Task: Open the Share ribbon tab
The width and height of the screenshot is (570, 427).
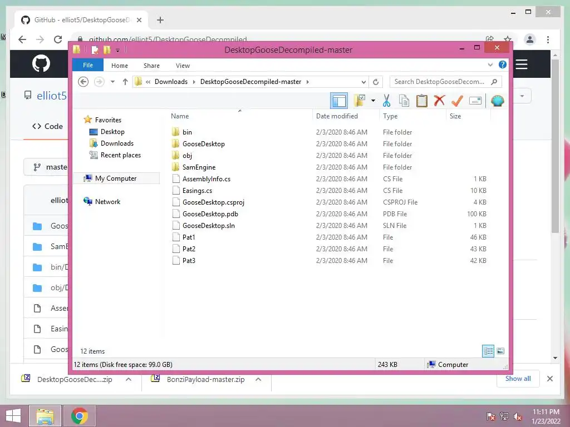Action: [151, 66]
